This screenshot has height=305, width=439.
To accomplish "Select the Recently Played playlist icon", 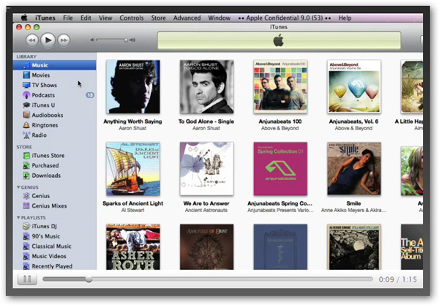I will click(x=26, y=266).
